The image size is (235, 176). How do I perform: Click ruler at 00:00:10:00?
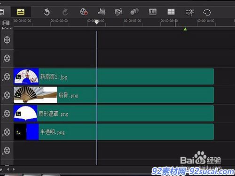(x=206, y=21)
